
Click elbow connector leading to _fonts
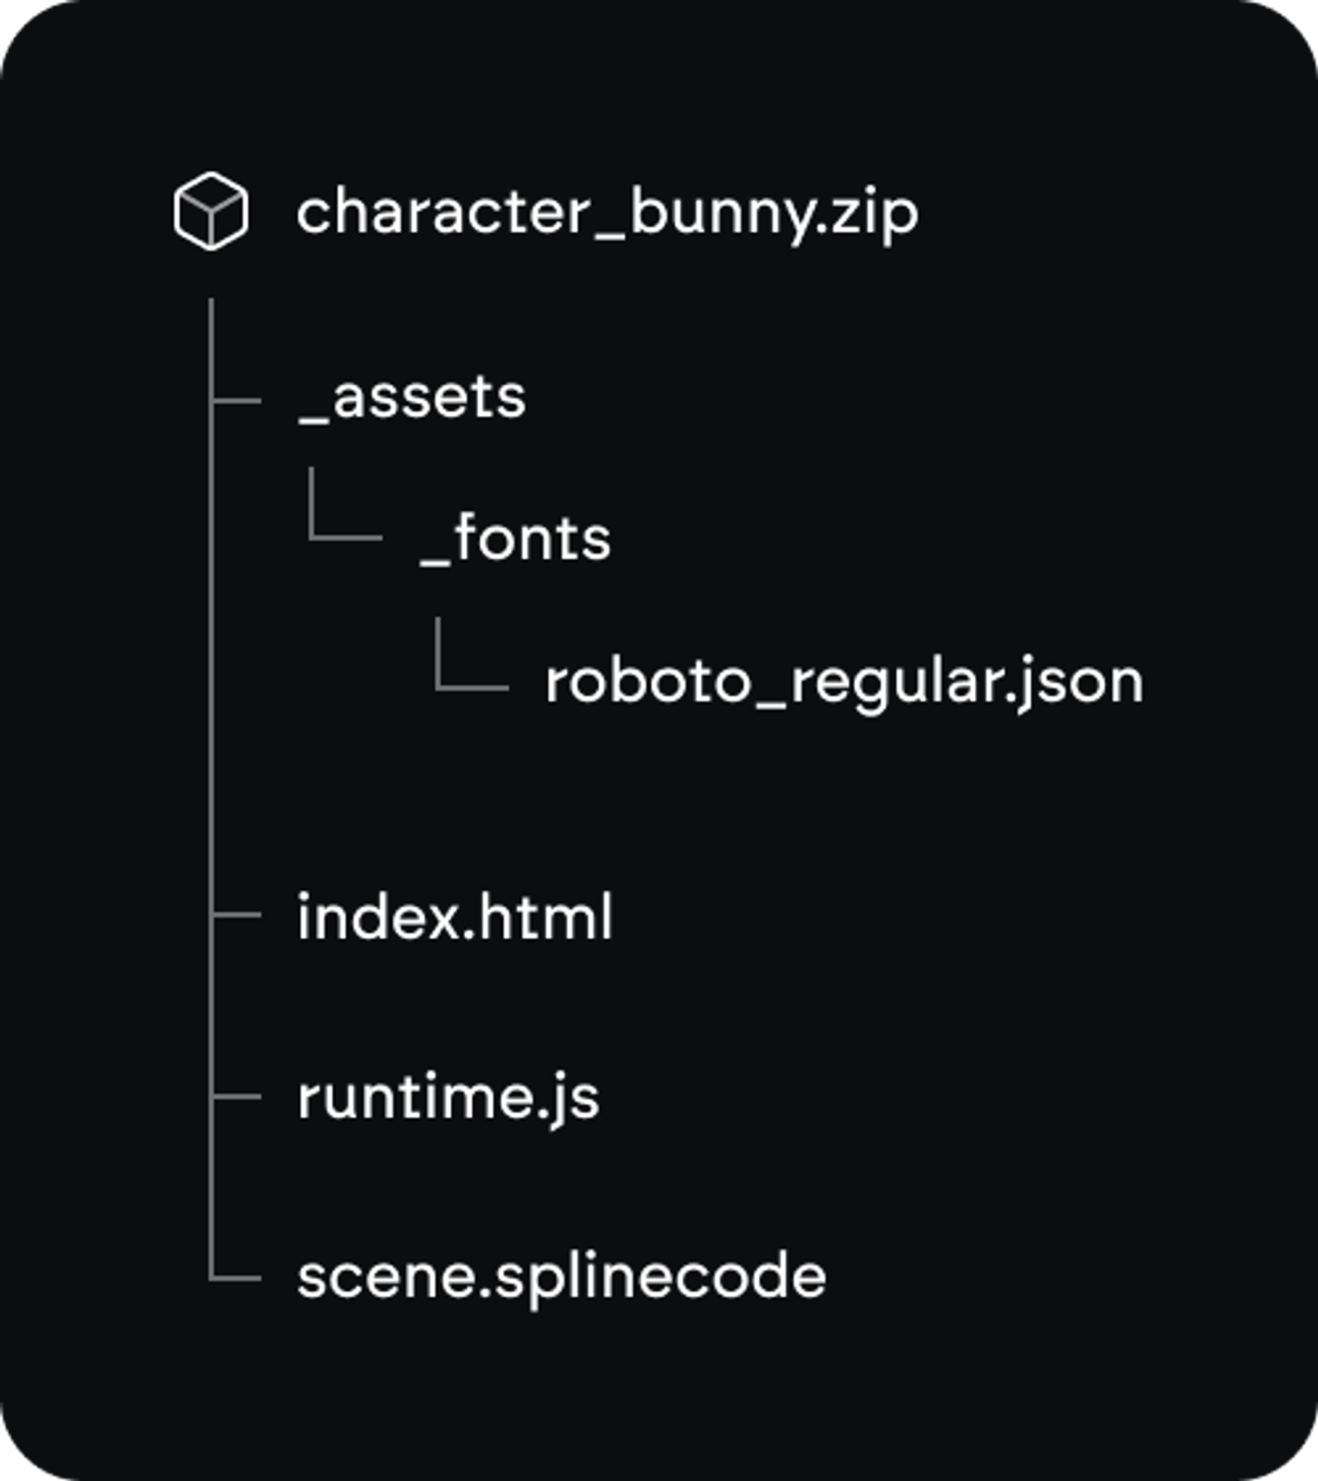[341, 538]
